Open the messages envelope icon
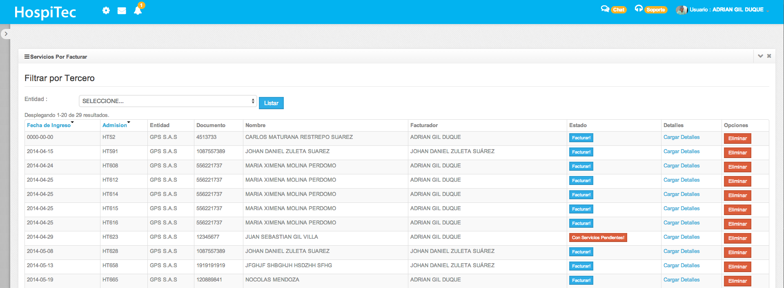784x288 pixels. coord(122,11)
